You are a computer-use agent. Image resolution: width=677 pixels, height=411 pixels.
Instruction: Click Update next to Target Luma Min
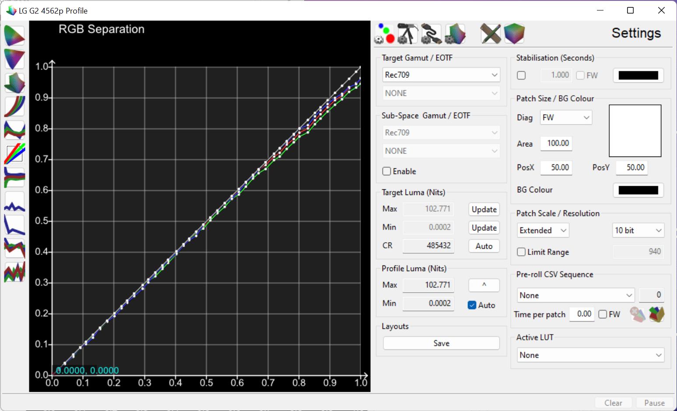[x=484, y=228]
